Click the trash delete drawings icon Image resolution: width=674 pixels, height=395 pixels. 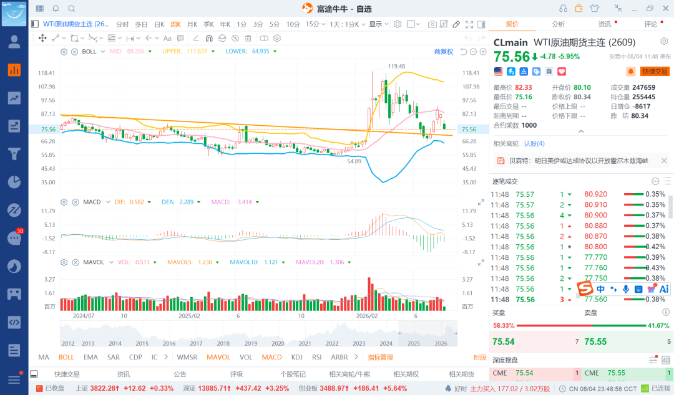[x=248, y=38]
